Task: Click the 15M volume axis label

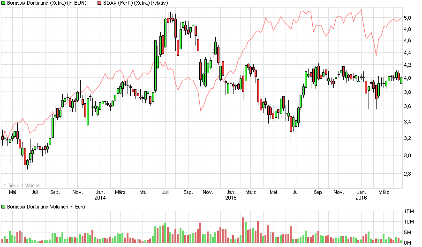Action: pos(409,212)
